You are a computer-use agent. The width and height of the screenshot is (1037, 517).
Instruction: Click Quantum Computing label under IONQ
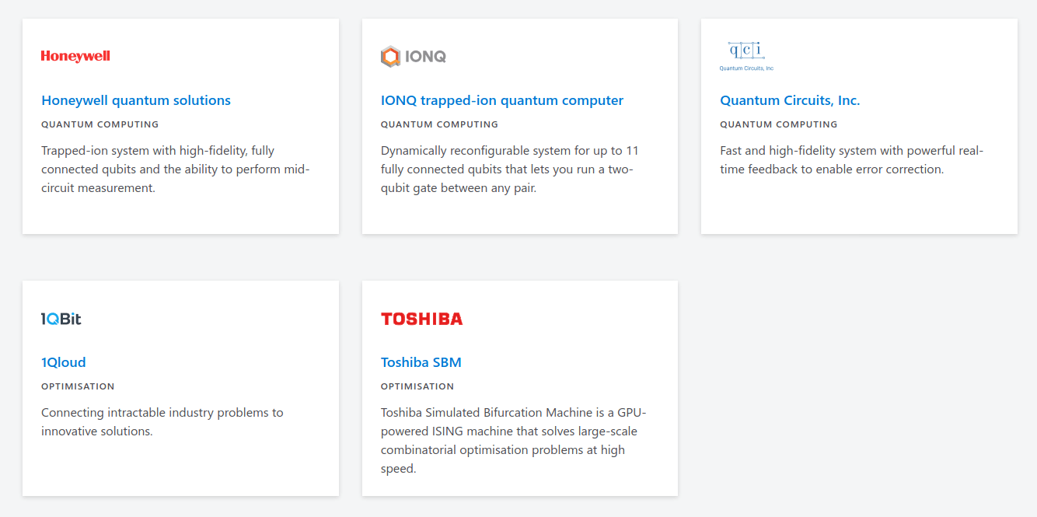click(x=439, y=124)
